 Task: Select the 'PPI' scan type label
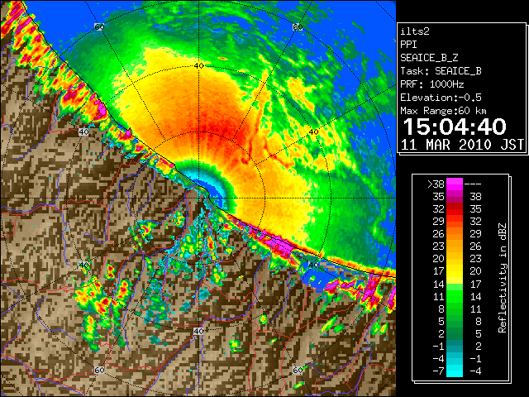408,45
